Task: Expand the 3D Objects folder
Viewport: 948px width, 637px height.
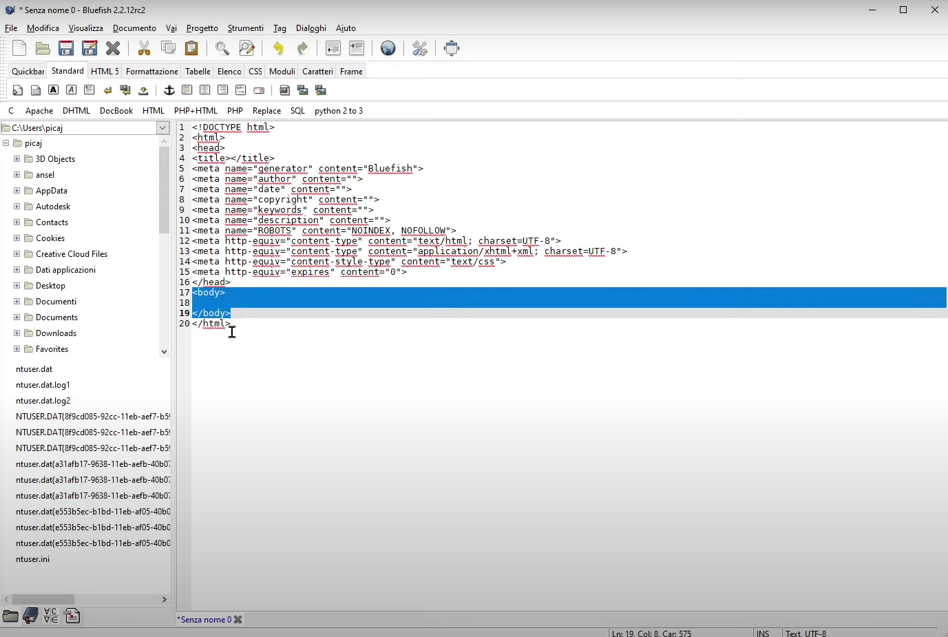Action: pos(17,159)
